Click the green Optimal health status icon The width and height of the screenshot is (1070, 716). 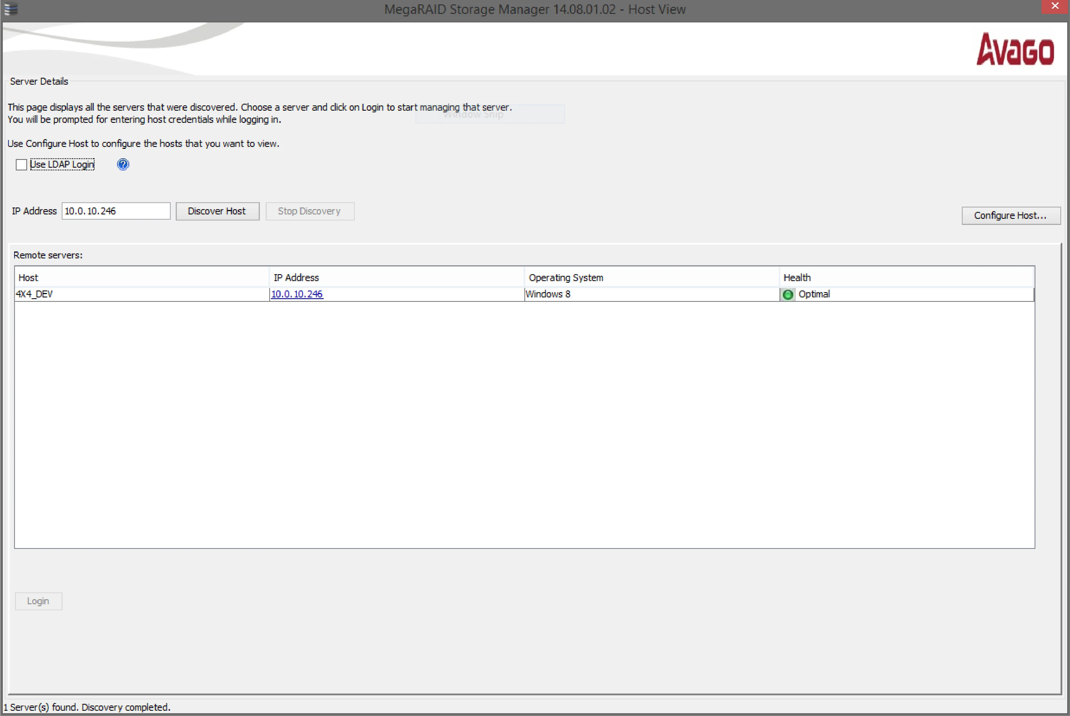pyautogui.click(x=787, y=294)
